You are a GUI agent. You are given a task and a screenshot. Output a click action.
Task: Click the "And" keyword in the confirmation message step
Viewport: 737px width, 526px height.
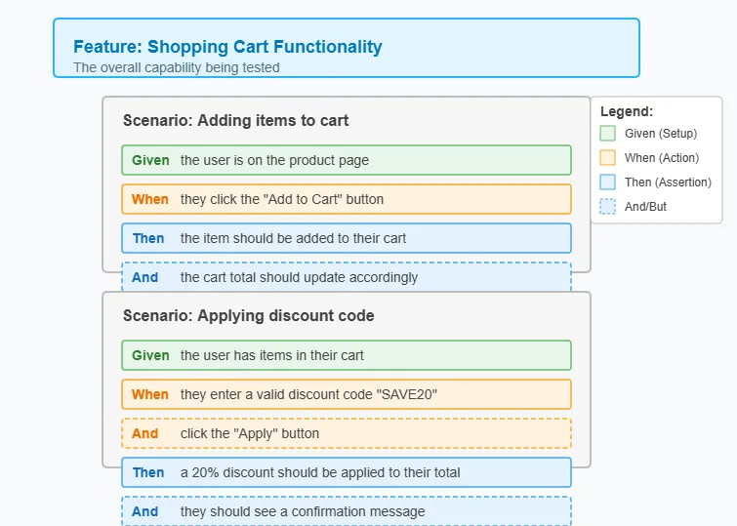144,511
